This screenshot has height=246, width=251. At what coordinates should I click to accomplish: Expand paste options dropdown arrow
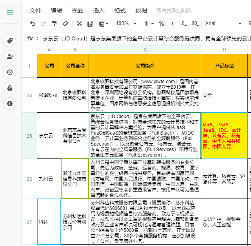click(107, 24)
